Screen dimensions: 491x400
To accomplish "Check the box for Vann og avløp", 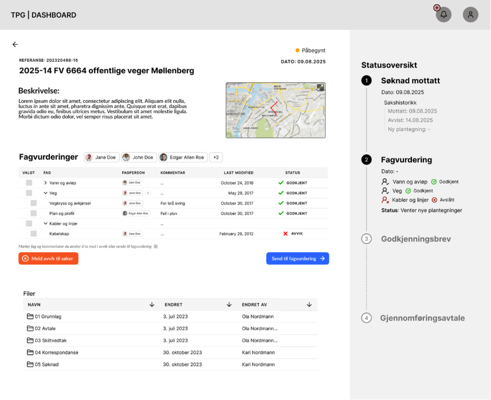I will coord(29,183).
